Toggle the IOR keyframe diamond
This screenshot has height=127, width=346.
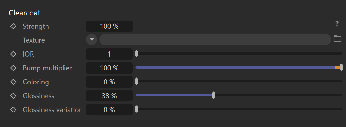13,54
